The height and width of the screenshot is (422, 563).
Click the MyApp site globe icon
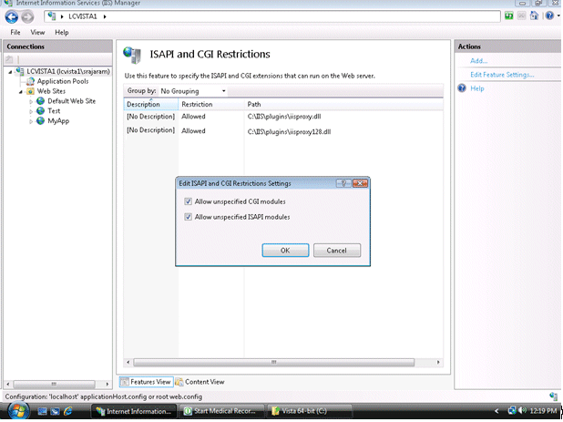tap(41, 120)
